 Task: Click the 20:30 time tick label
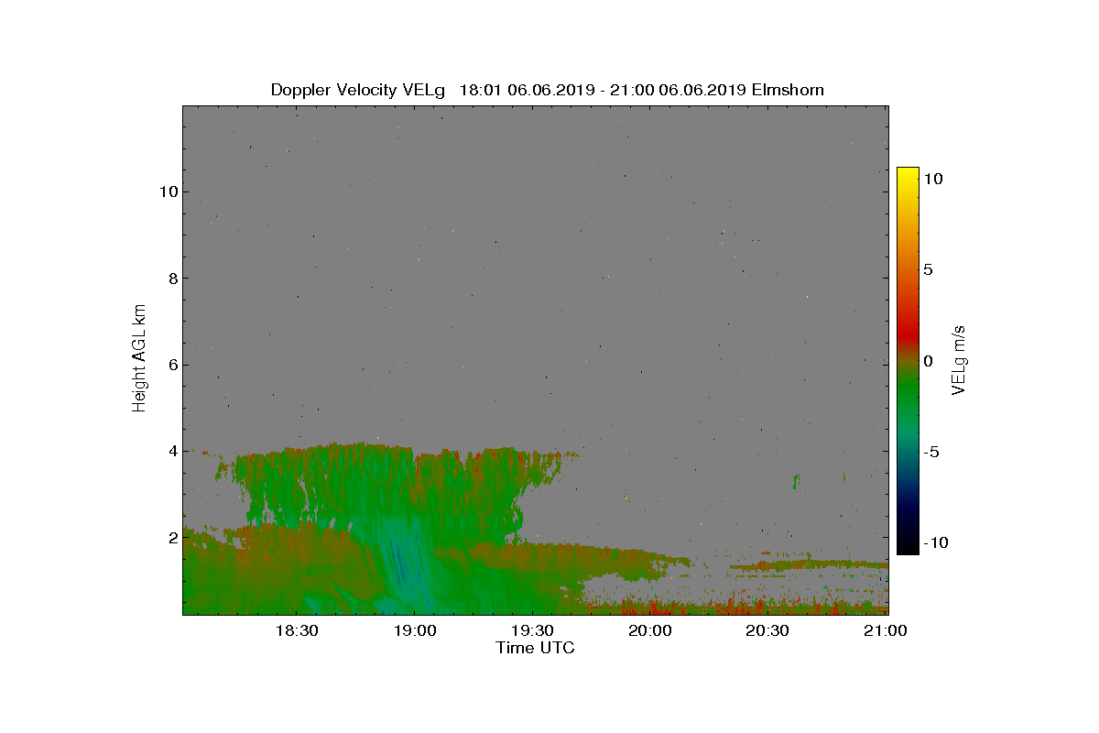tap(767, 630)
